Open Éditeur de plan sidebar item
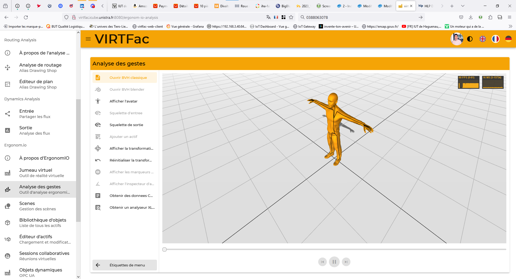The width and height of the screenshot is (516, 279). coord(38,84)
